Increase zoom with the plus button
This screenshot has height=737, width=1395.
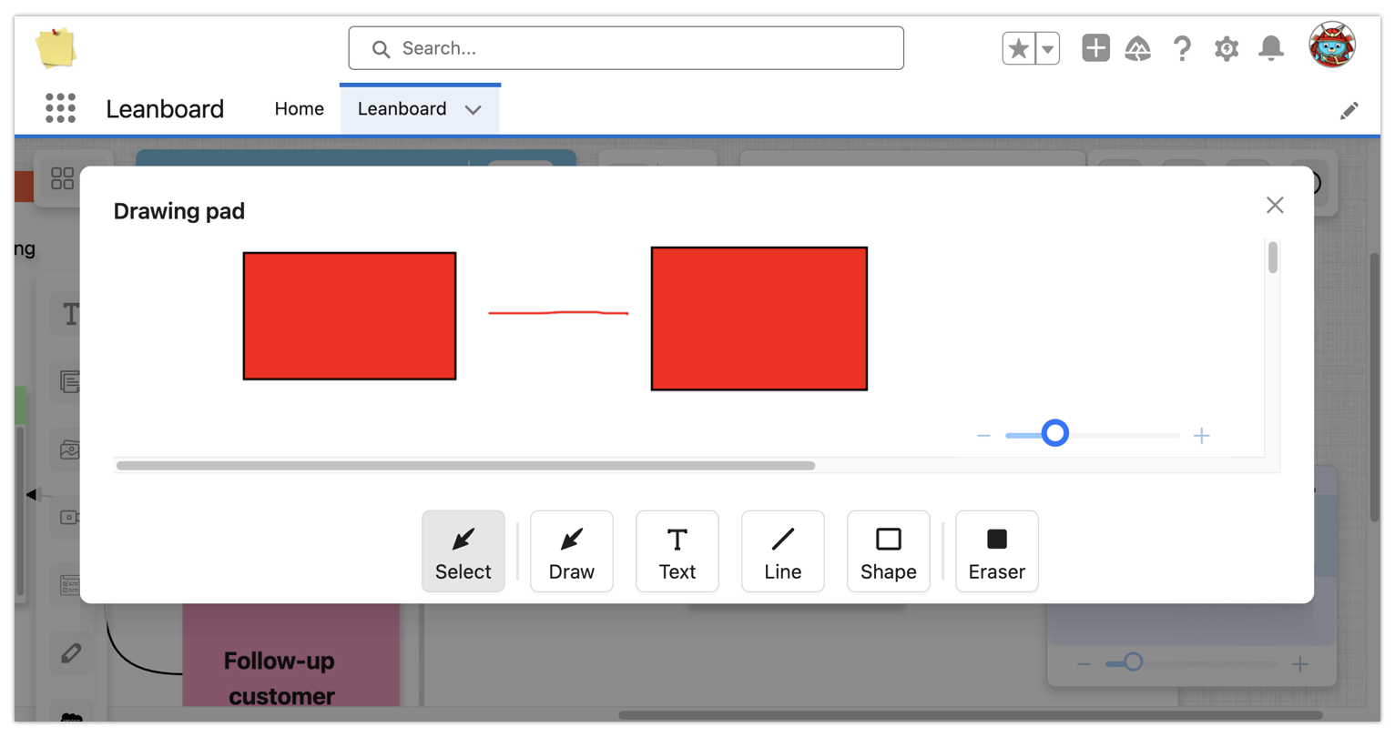[x=1201, y=436]
